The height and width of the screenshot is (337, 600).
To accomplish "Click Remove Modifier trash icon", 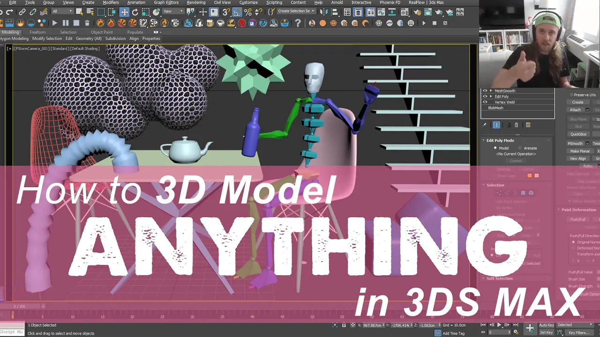I will point(517,125).
